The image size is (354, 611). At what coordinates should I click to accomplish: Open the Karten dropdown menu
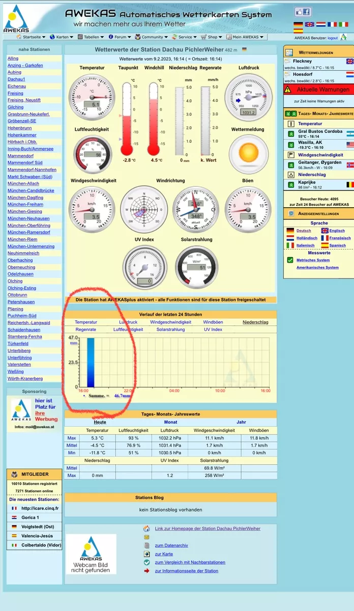(62, 37)
